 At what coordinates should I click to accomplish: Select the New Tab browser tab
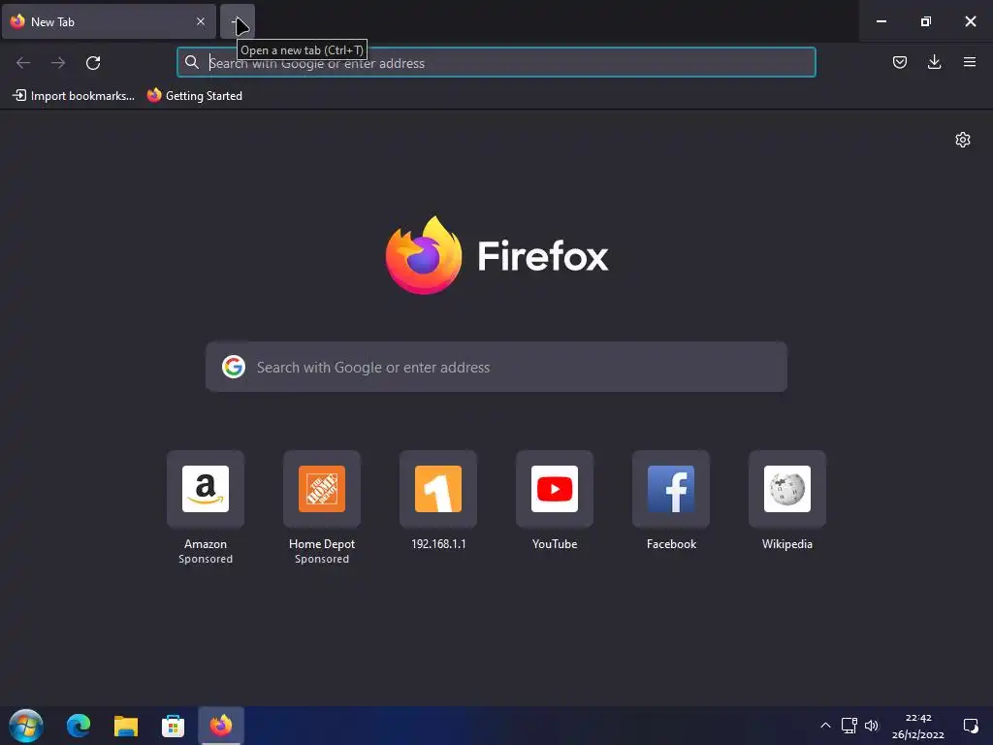tap(109, 21)
